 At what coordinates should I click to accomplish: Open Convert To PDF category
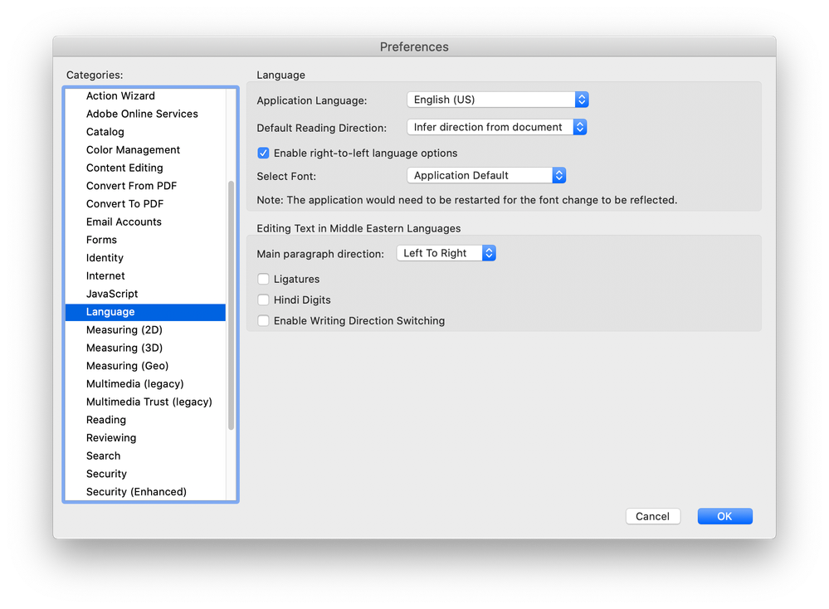(x=145, y=203)
